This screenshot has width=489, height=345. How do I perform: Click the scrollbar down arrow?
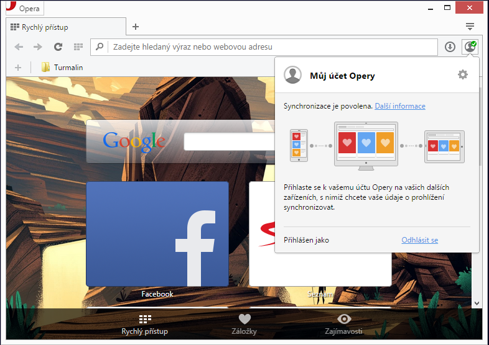[477, 303]
